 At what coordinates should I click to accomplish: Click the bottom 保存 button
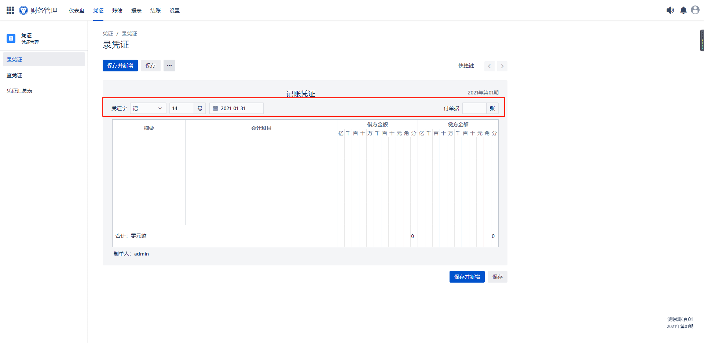click(498, 277)
